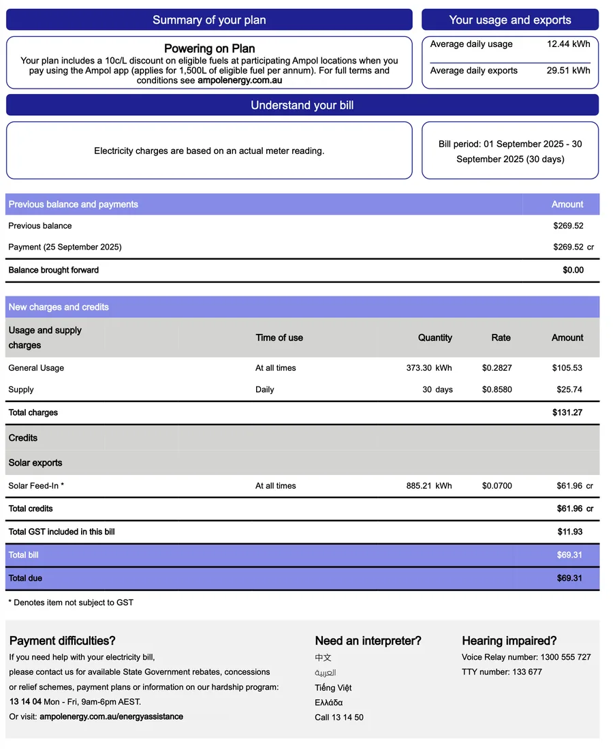This screenshot has height=749, width=613.
Task: Select the 'Tiếng Việt' language entry
Action: tap(333, 688)
